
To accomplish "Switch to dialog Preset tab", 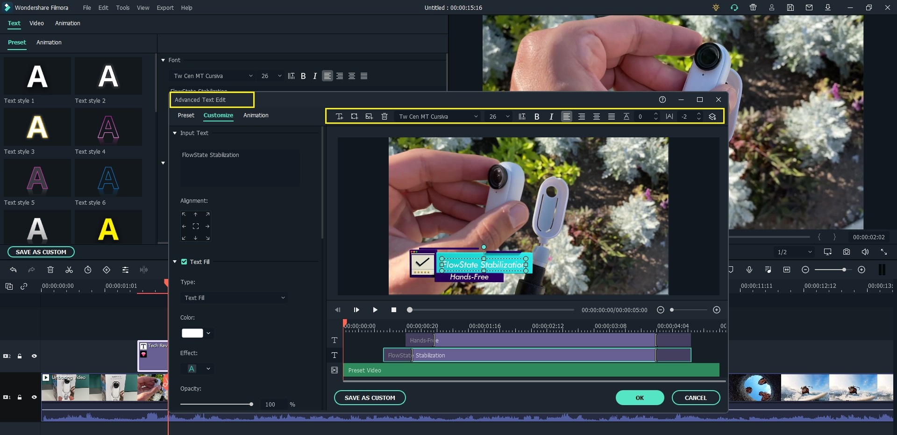I will 186,115.
